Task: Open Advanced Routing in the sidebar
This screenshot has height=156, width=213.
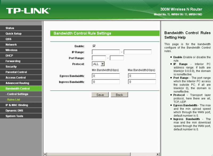Action: point(21,83)
